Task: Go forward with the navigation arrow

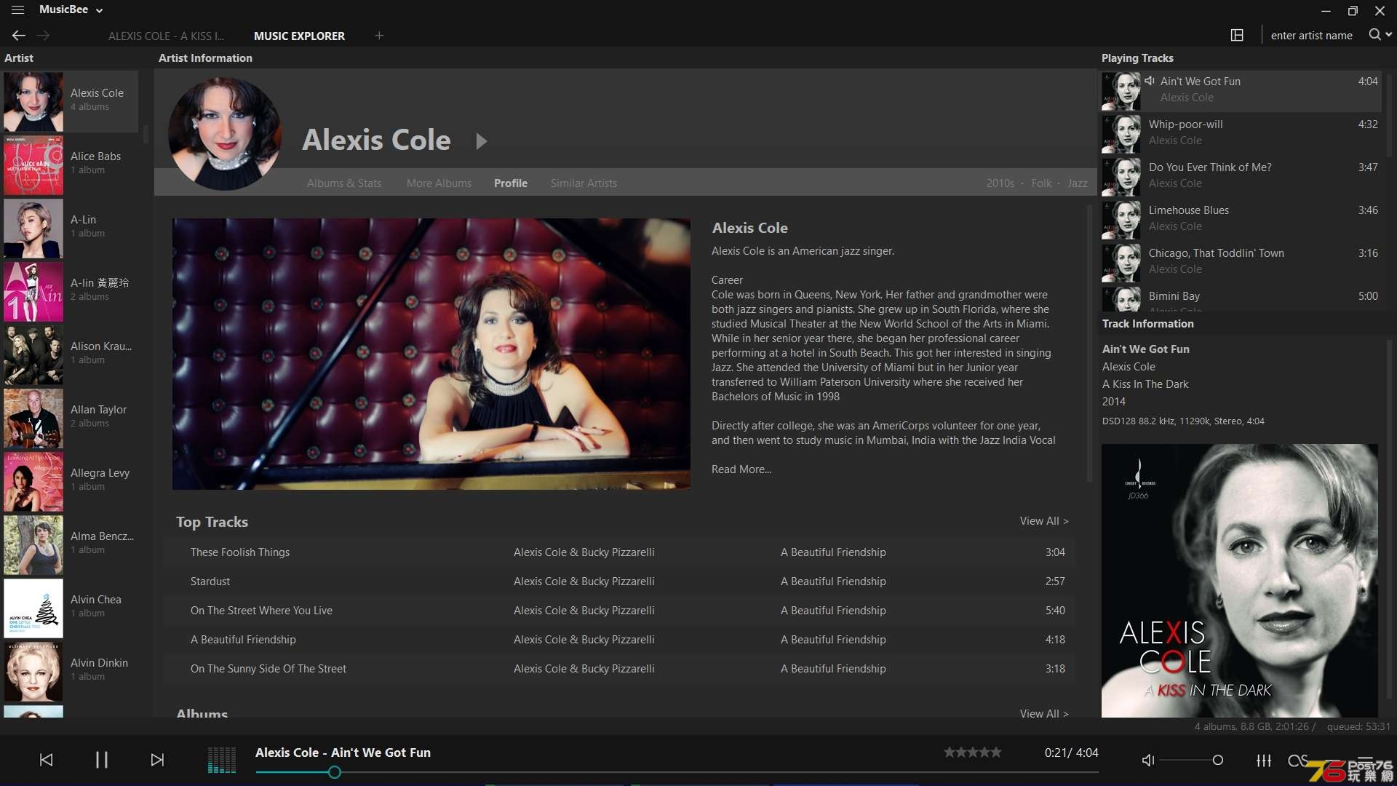Action: pyautogui.click(x=44, y=35)
